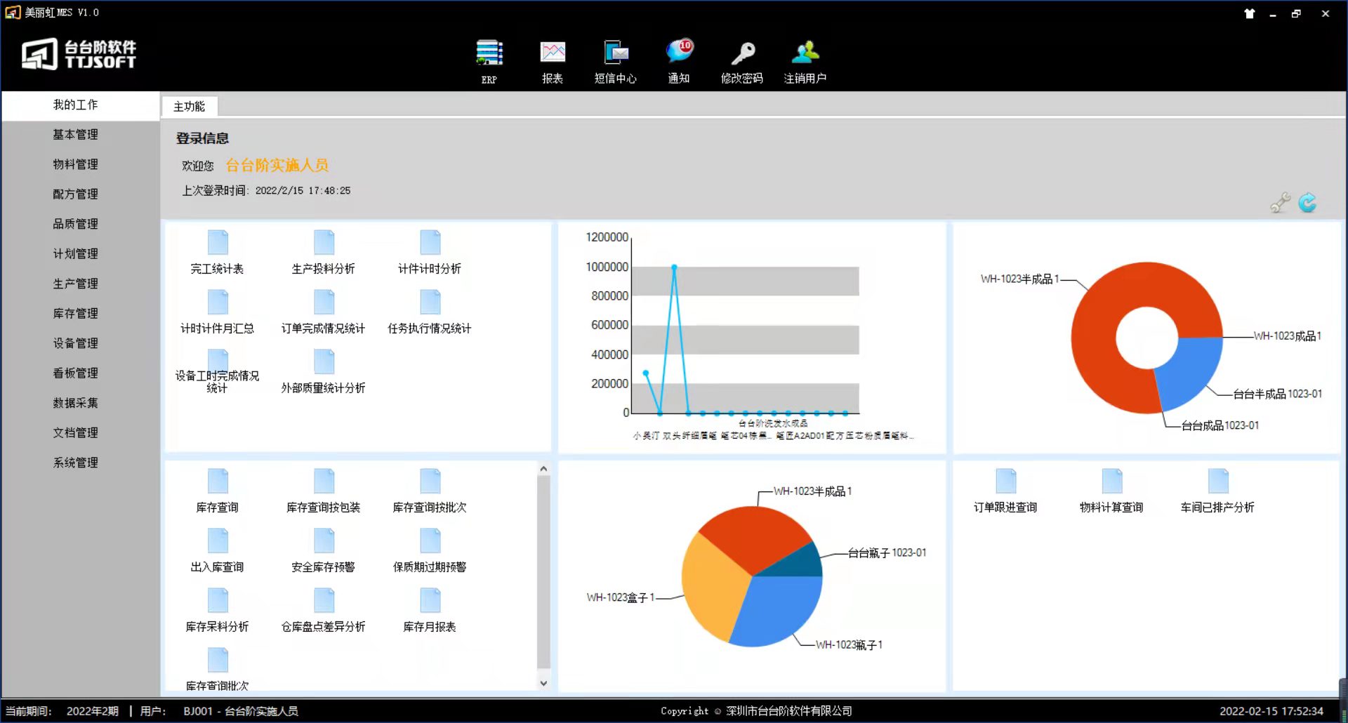Click the scroll down arrow in inventory panel
Screen dimensions: 1348x723
543,683
